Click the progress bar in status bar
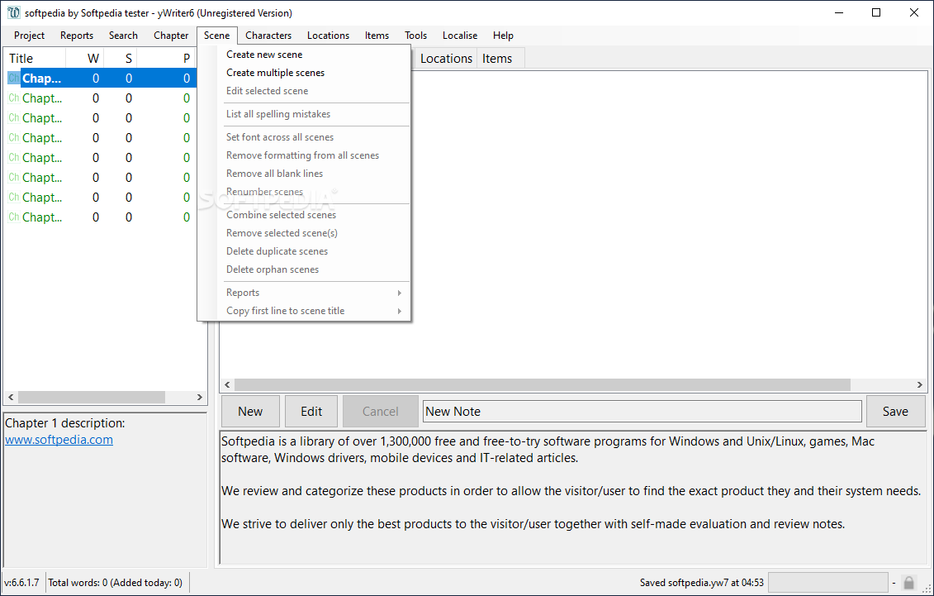This screenshot has height=596, width=934. [828, 582]
